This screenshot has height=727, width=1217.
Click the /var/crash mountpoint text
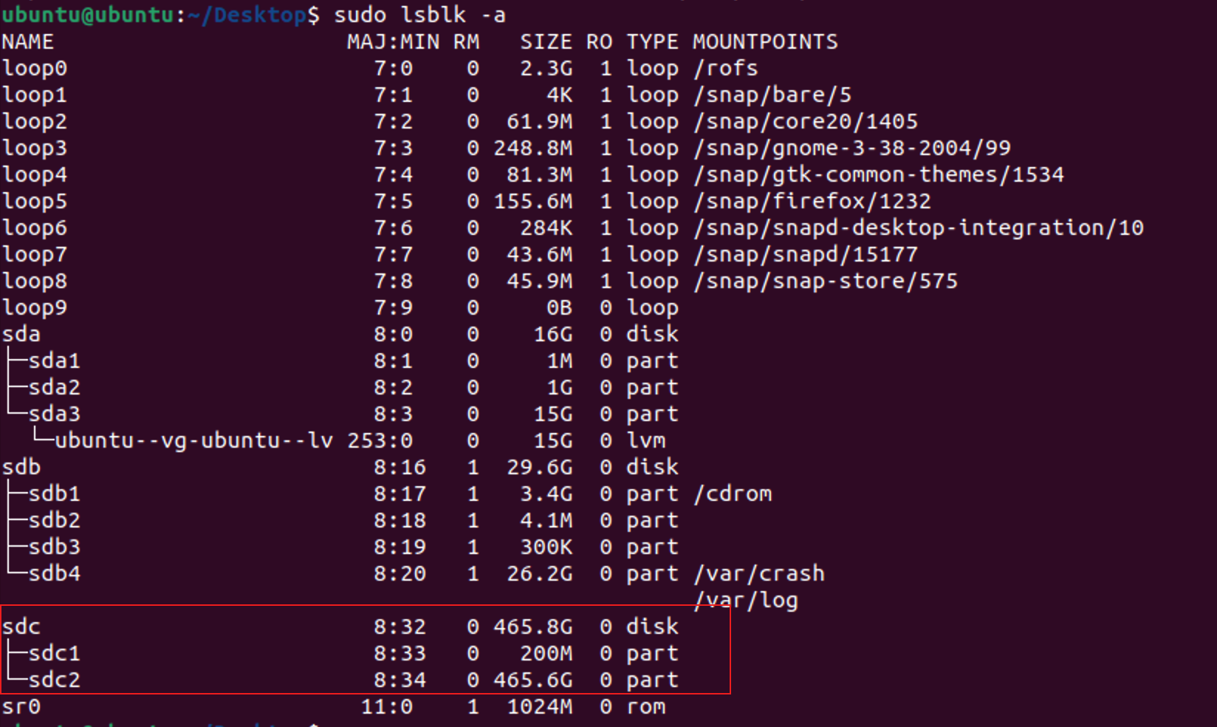[x=759, y=574]
